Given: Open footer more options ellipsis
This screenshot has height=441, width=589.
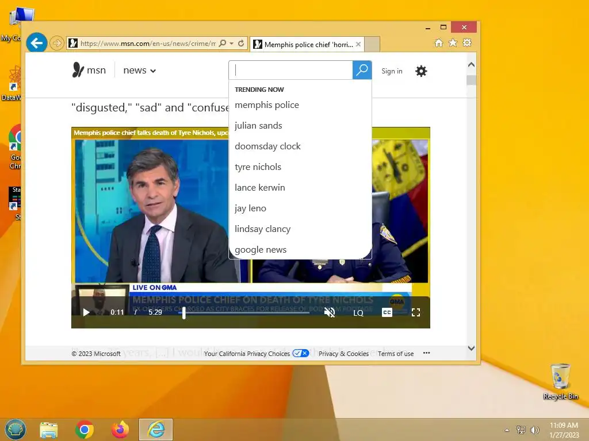Looking at the screenshot, I should tap(426, 353).
